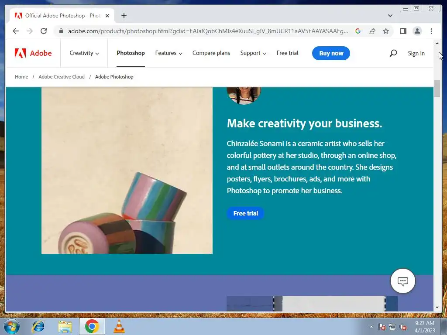Click the browser forward arrow
The width and height of the screenshot is (447, 335).
pyautogui.click(x=30, y=31)
